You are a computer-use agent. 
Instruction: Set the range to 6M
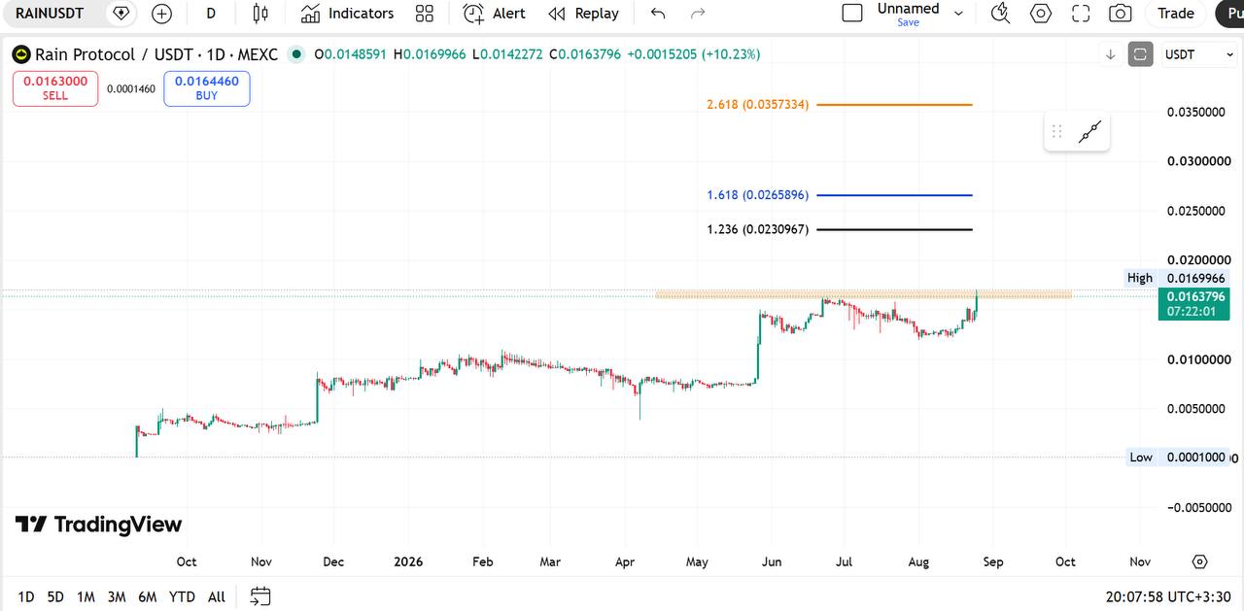[148, 596]
